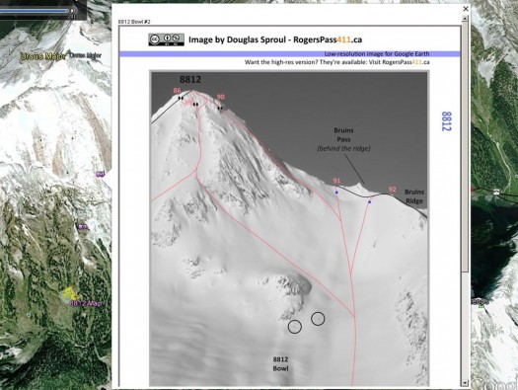Click the 'Bruins Ridge' label in photo
Screen dimensions: 518x390
414,196
